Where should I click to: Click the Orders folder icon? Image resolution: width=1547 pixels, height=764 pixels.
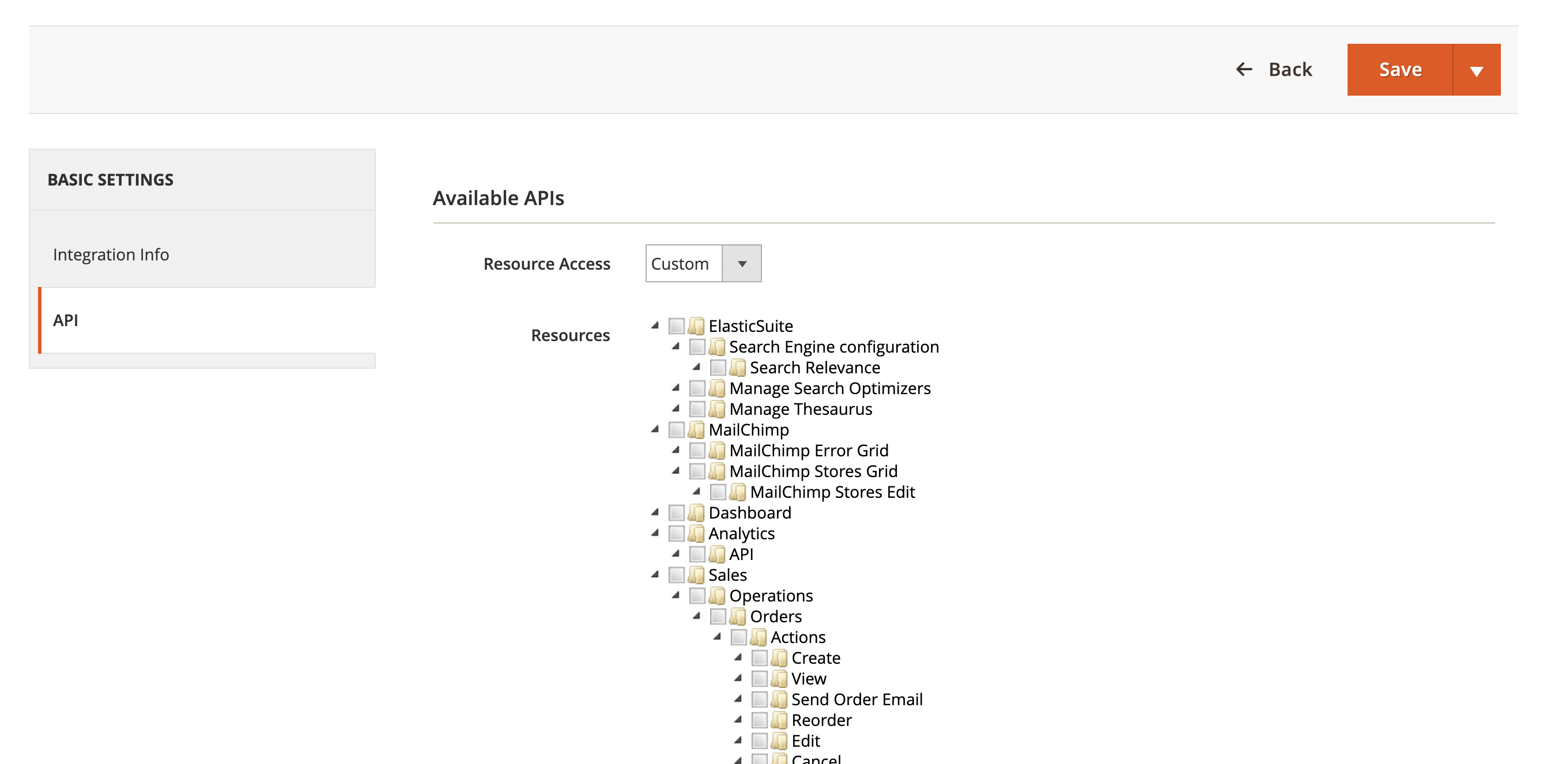[x=737, y=617]
